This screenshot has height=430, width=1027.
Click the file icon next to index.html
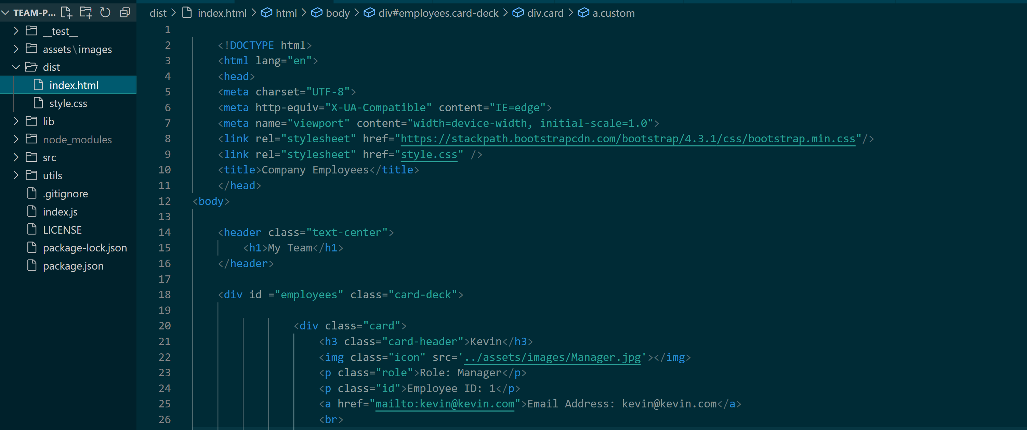click(x=38, y=84)
